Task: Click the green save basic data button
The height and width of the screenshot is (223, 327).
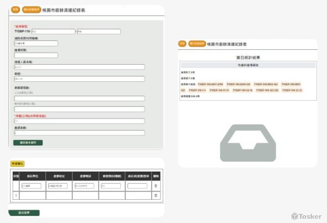Action: pyautogui.click(x=28, y=143)
